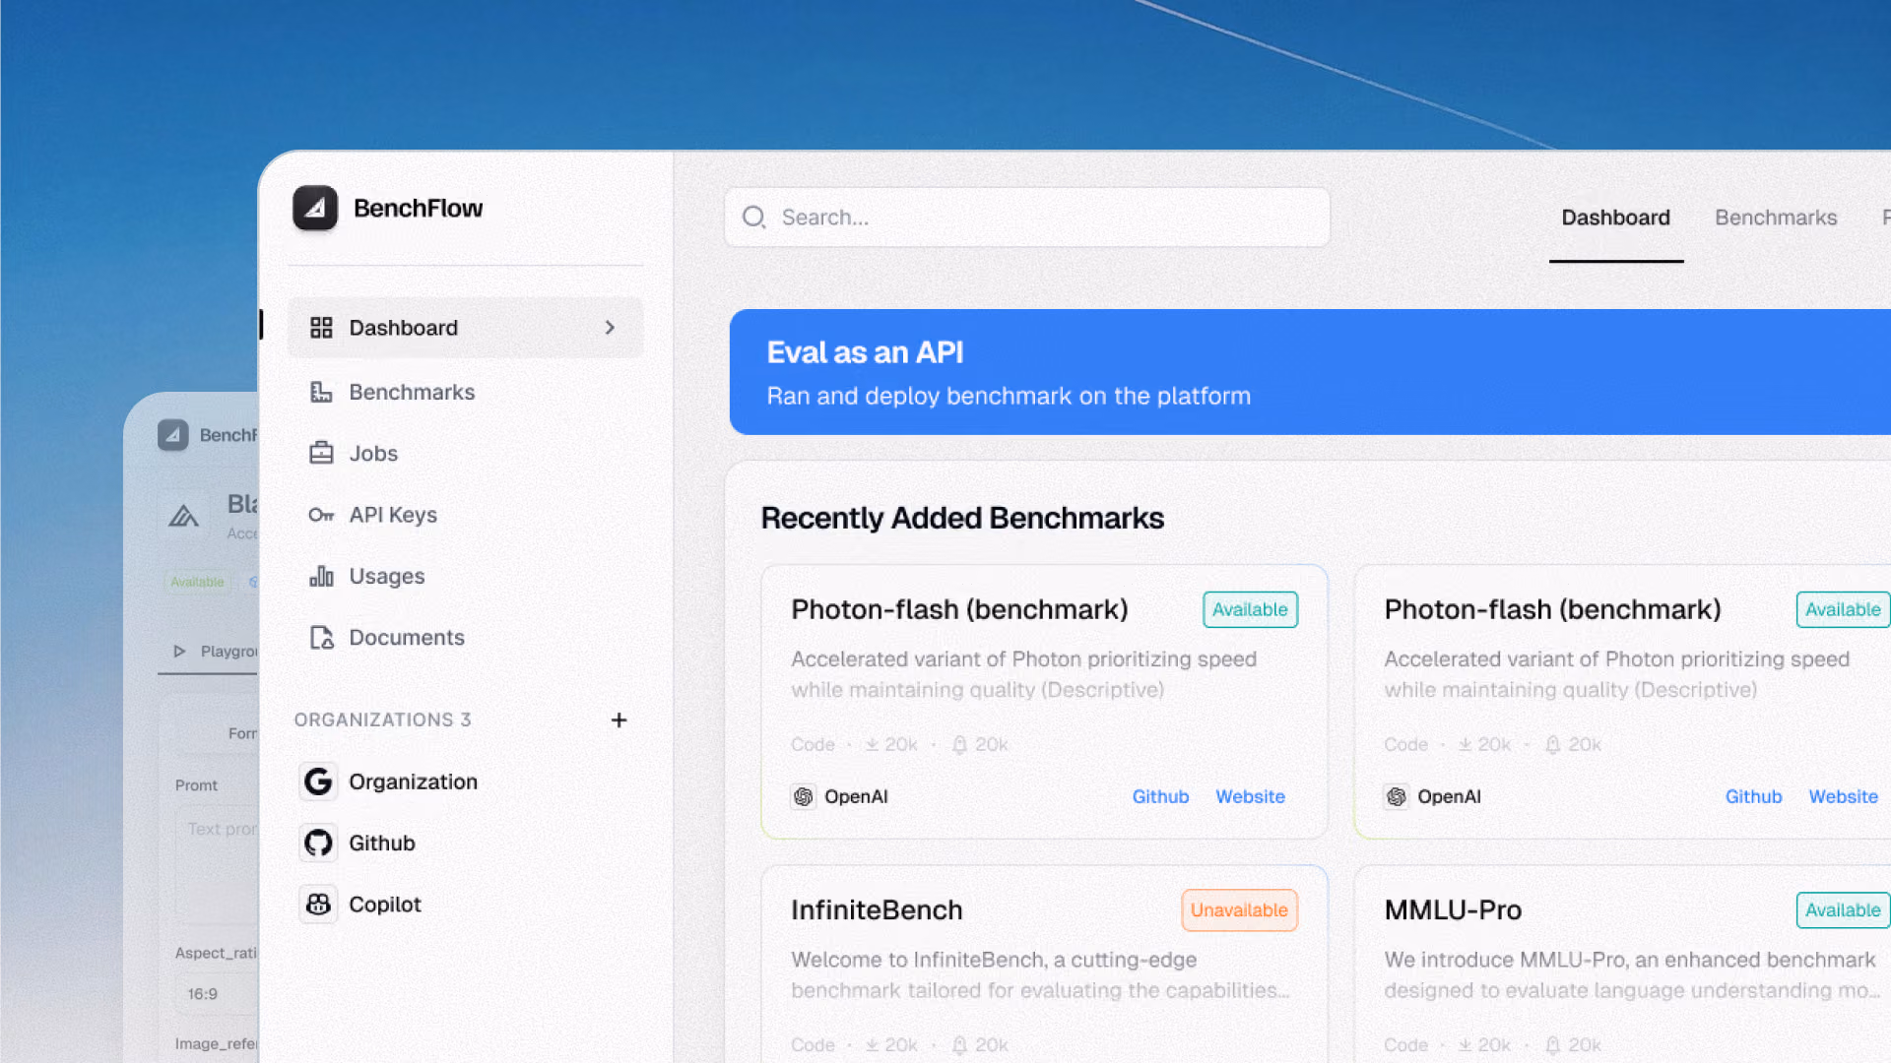Click the Usages bar chart icon
The image size is (1891, 1063).
[321, 576]
